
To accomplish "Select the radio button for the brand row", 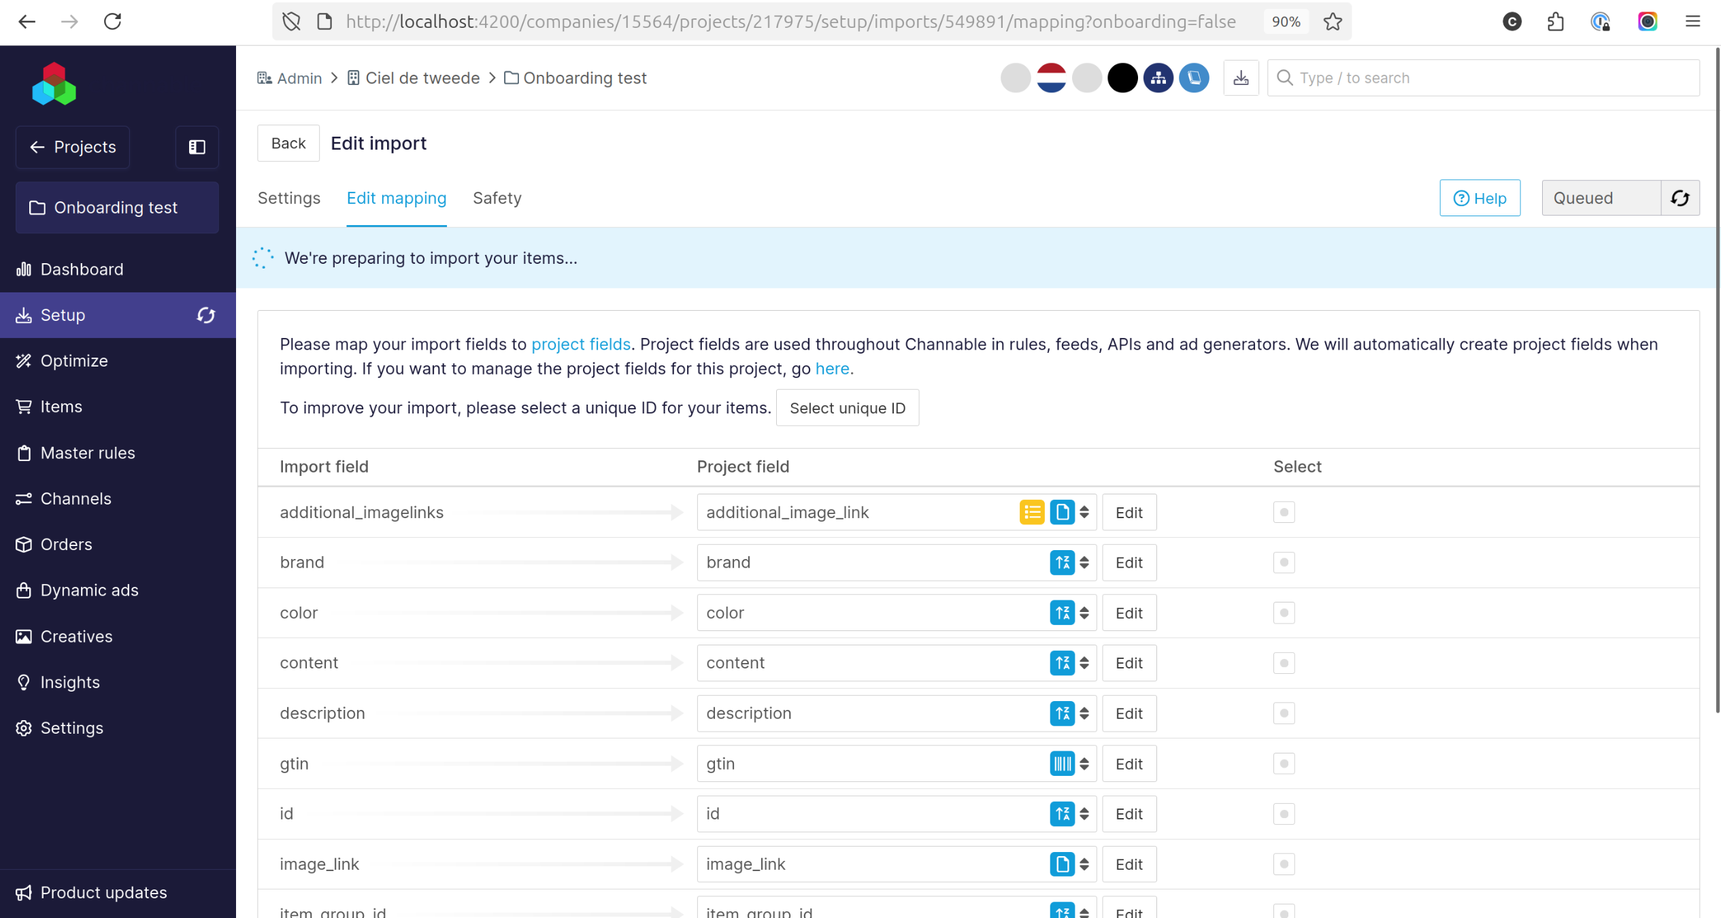I will (1284, 562).
